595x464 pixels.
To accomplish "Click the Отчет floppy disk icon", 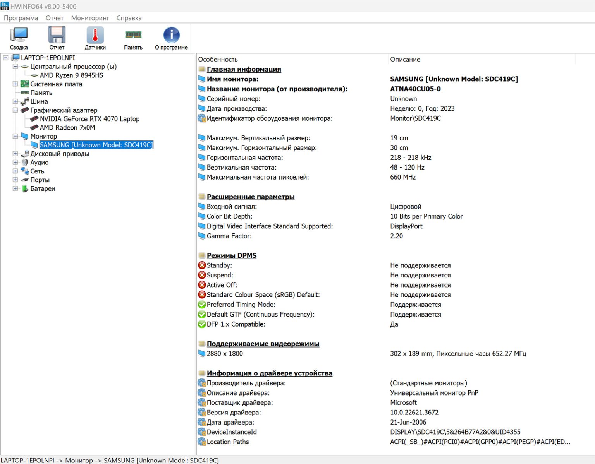I will (57, 36).
